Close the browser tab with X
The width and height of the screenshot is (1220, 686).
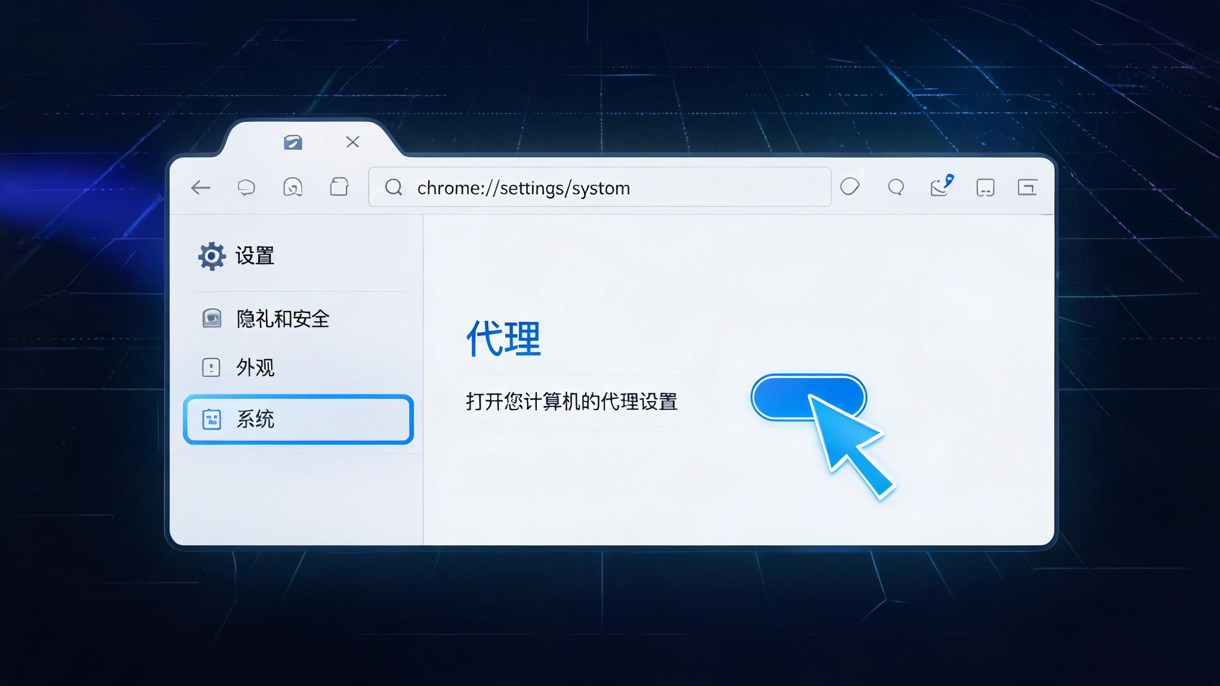click(x=353, y=141)
